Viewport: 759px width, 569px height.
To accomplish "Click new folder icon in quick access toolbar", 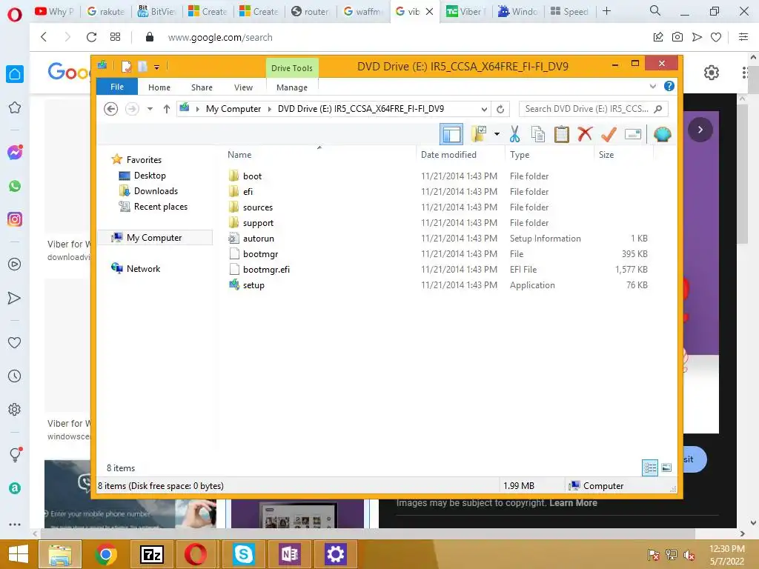I will pyautogui.click(x=142, y=67).
